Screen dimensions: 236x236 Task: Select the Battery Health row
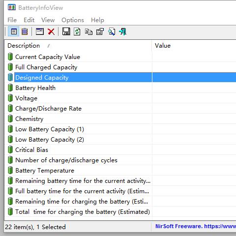click(120, 88)
